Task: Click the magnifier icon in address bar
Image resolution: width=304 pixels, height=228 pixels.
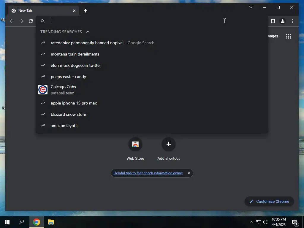Action: pyautogui.click(x=43, y=21)
